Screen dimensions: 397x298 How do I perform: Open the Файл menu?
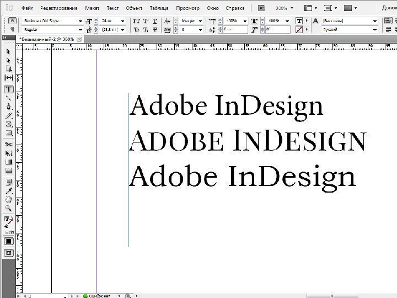point(28,8)
